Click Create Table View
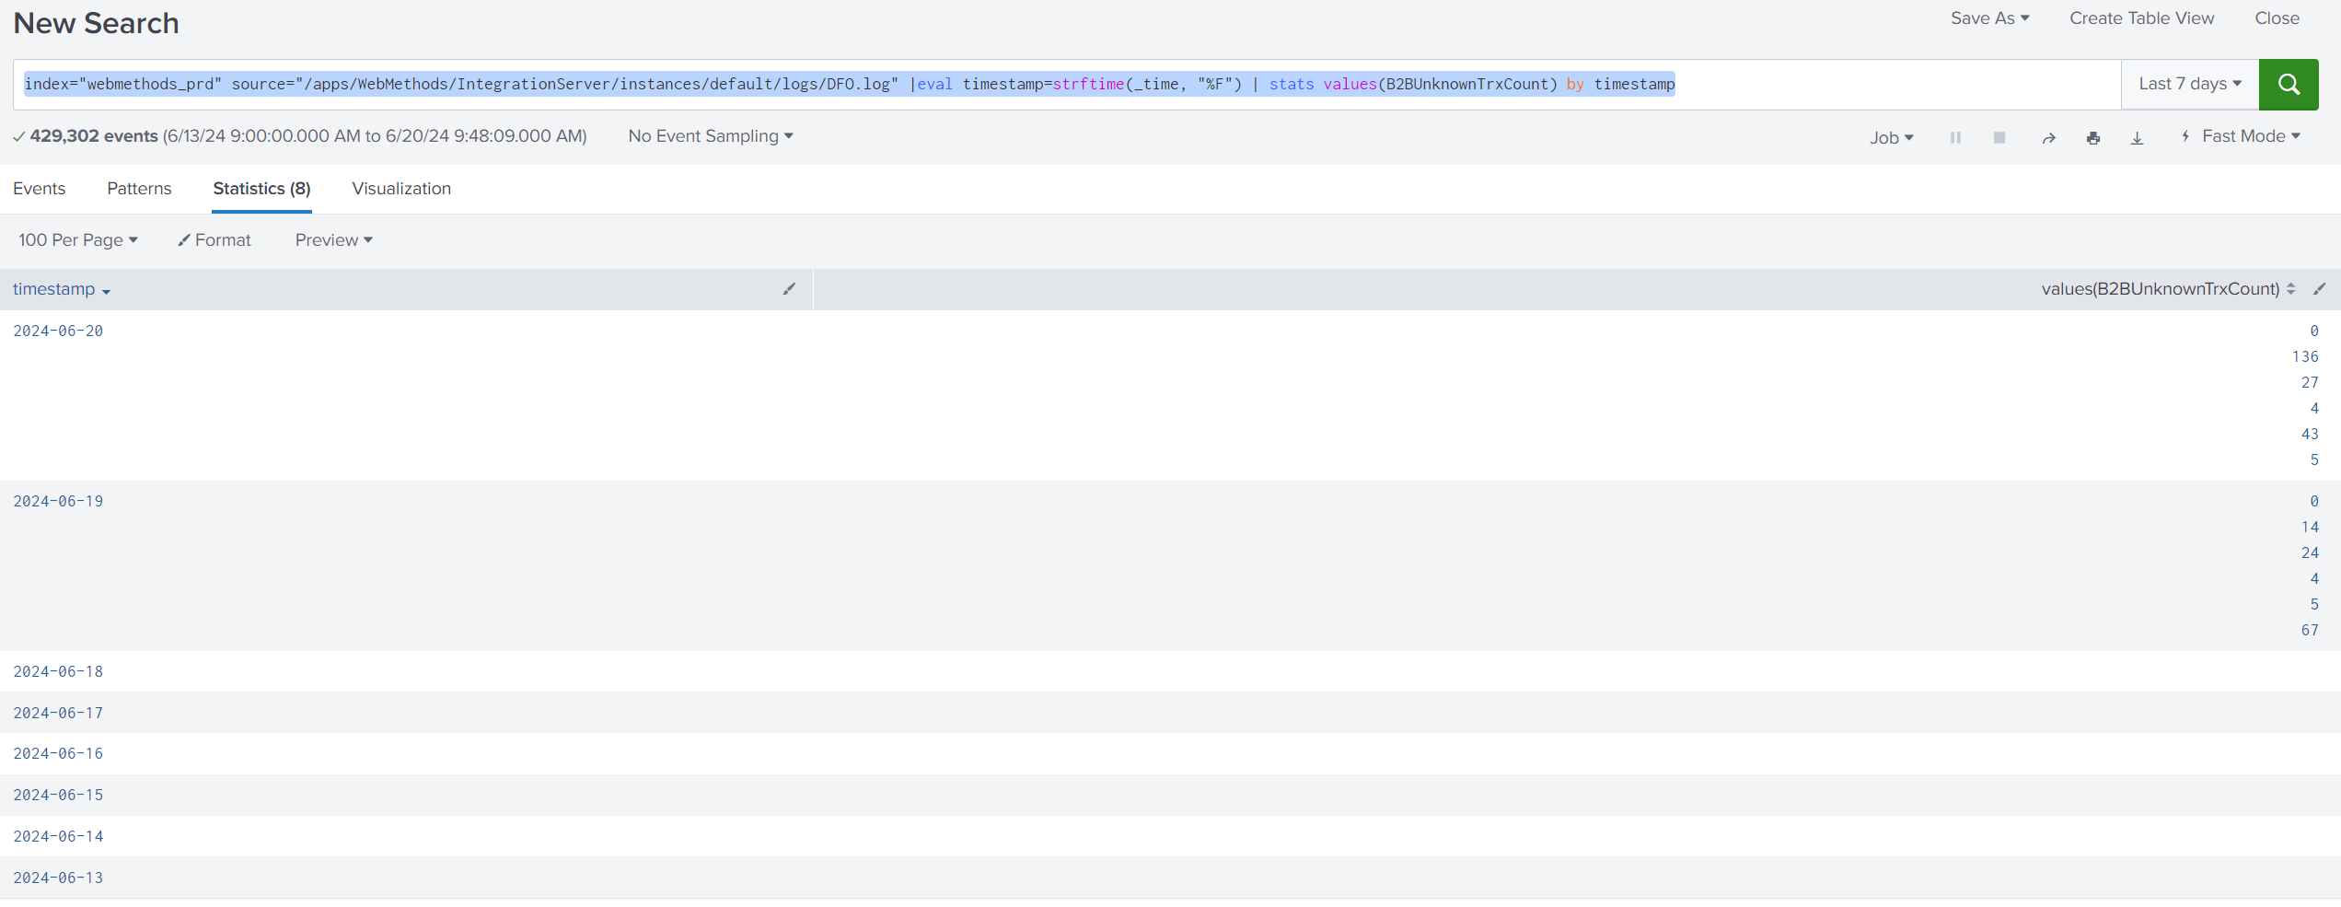This screenshot has height=907, width=2341. 2141,17
